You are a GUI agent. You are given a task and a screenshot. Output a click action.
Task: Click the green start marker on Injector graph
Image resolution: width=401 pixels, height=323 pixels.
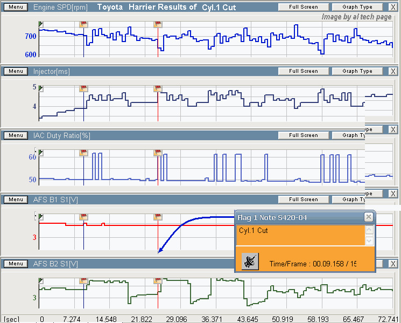(41, 88)
